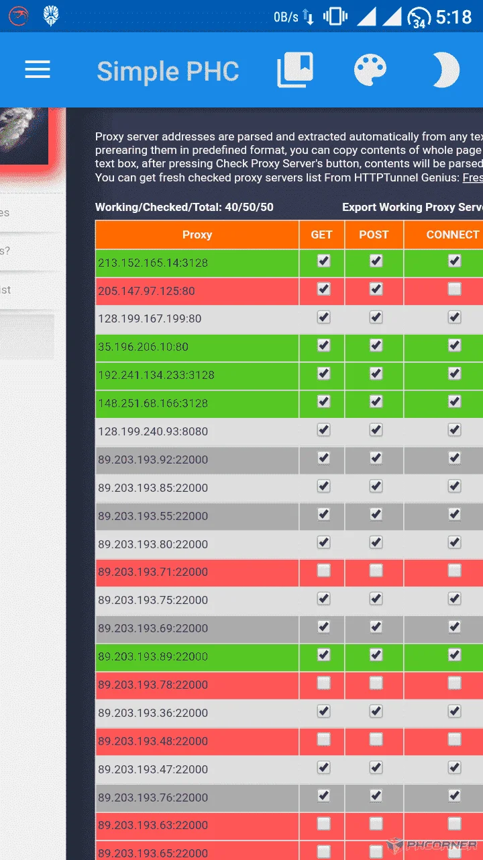
Task: Select proxy 89.203.193.48:22000
Action: pyautogui.click(x=153, y=742)
